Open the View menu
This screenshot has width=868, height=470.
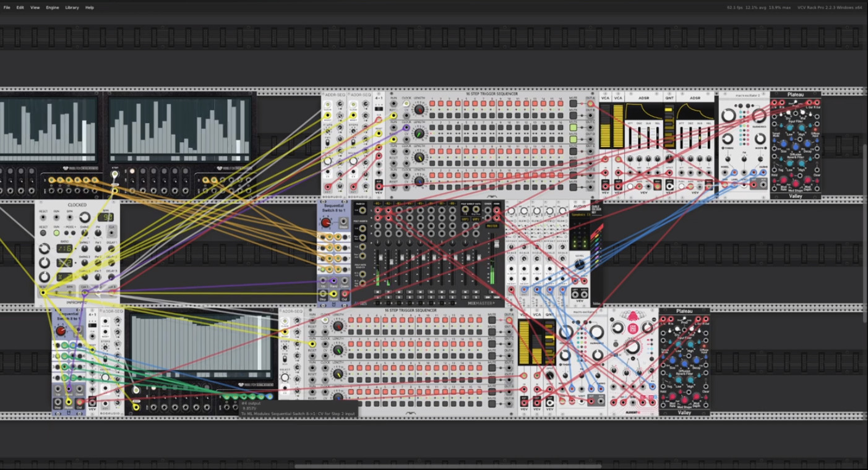(x=35, y=7)
